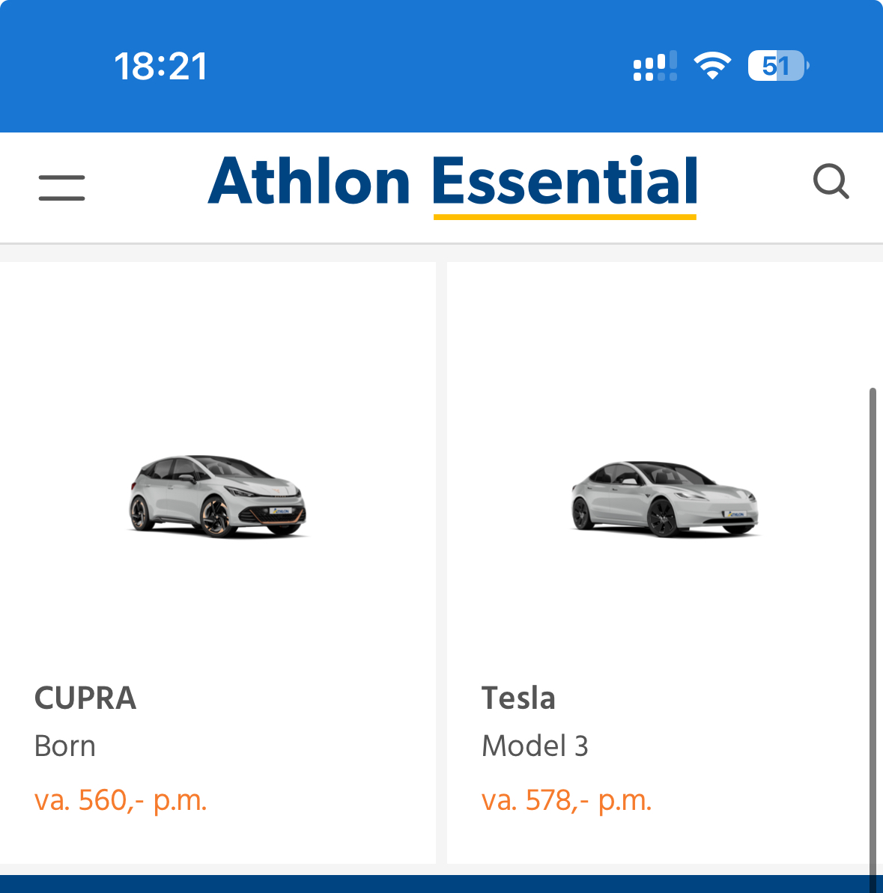883x893 pixels.
Task: Tap the Athlon Essential logo
Action: 453,185
